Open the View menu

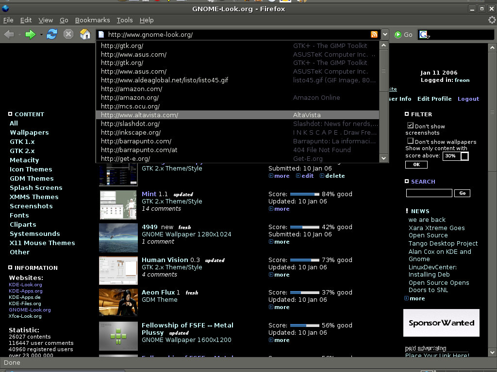click(x=46, y=20)
